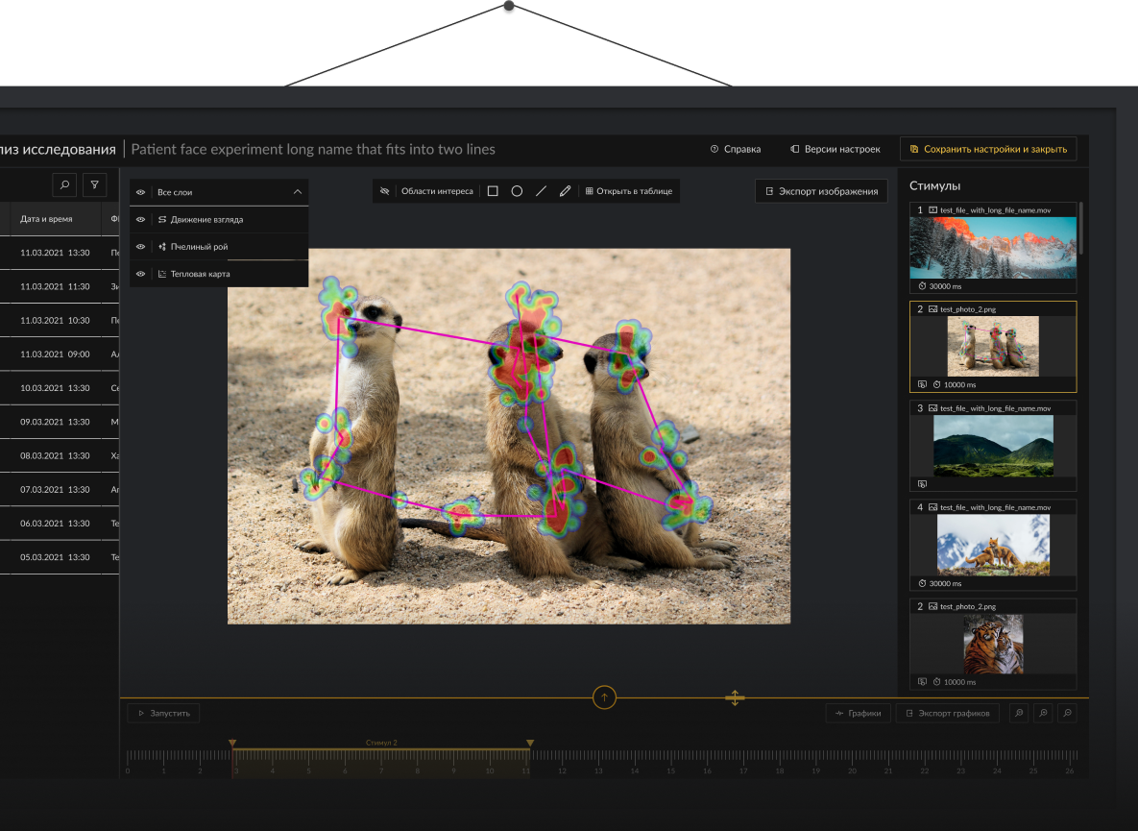Select the circle area-of-interest tool
This screenshot has height=831, width=1138.
[517, 191]
